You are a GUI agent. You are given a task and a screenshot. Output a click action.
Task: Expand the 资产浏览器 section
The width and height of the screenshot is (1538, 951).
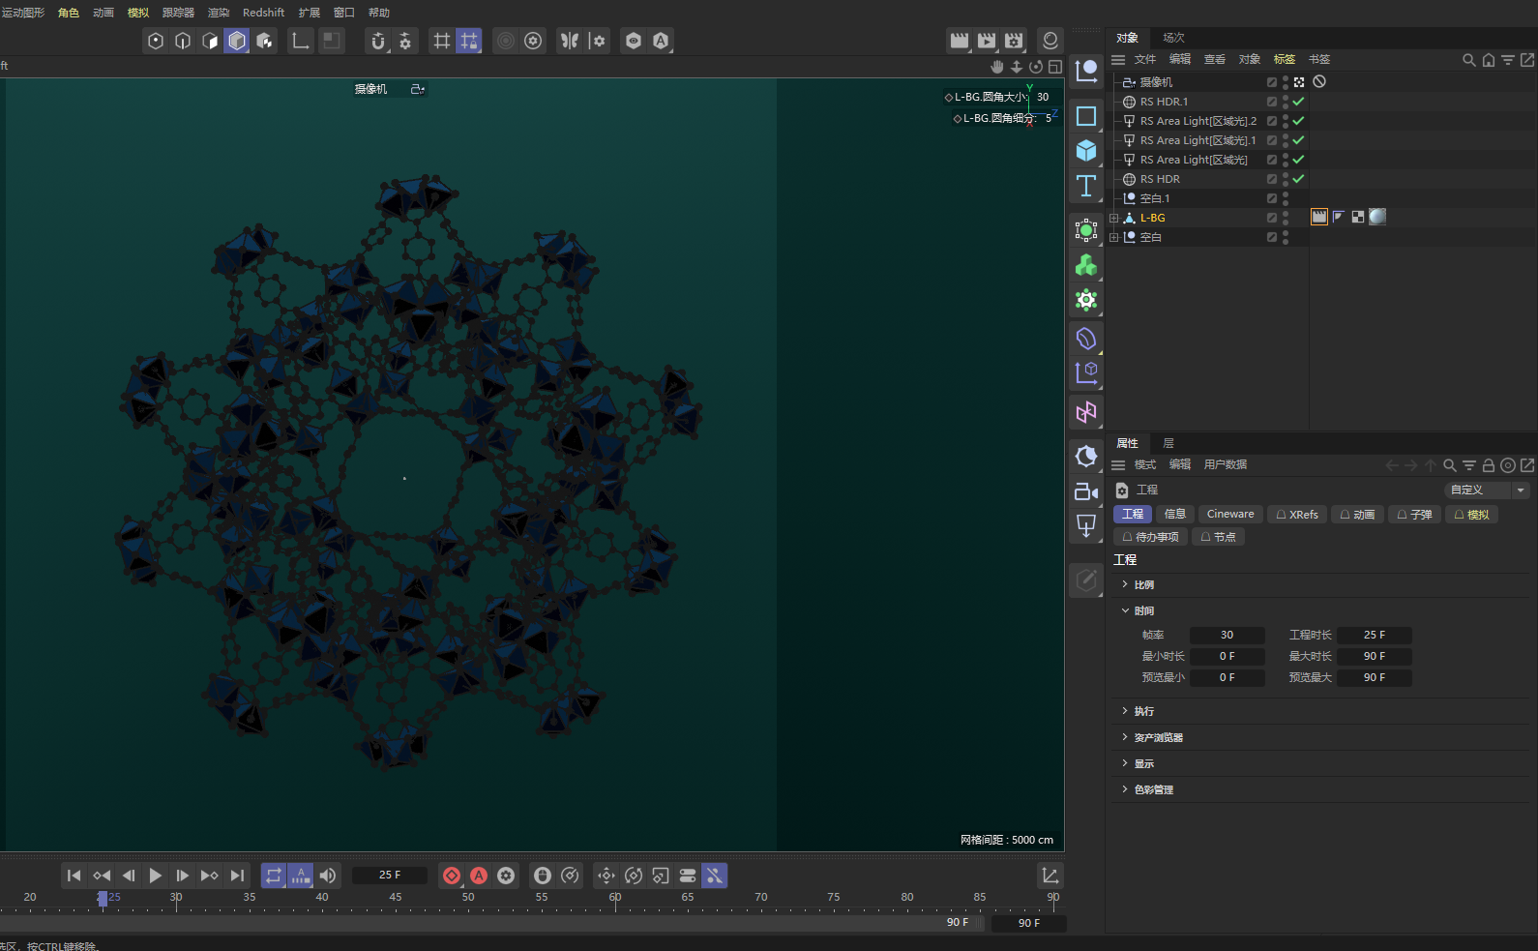coord(1125,737)
